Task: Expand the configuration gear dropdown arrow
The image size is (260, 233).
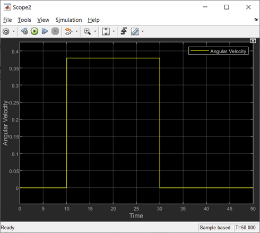Action: click(14, 31)
